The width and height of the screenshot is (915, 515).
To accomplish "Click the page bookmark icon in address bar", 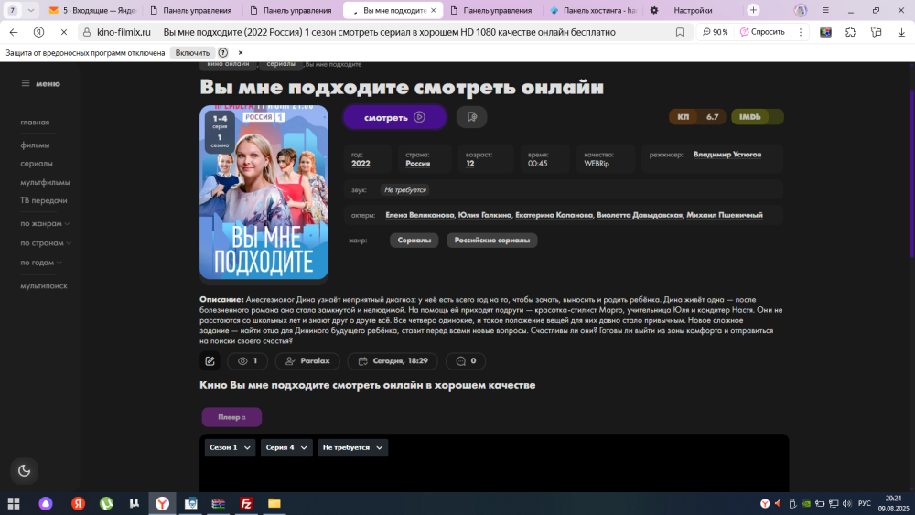I will click(680, 31).
